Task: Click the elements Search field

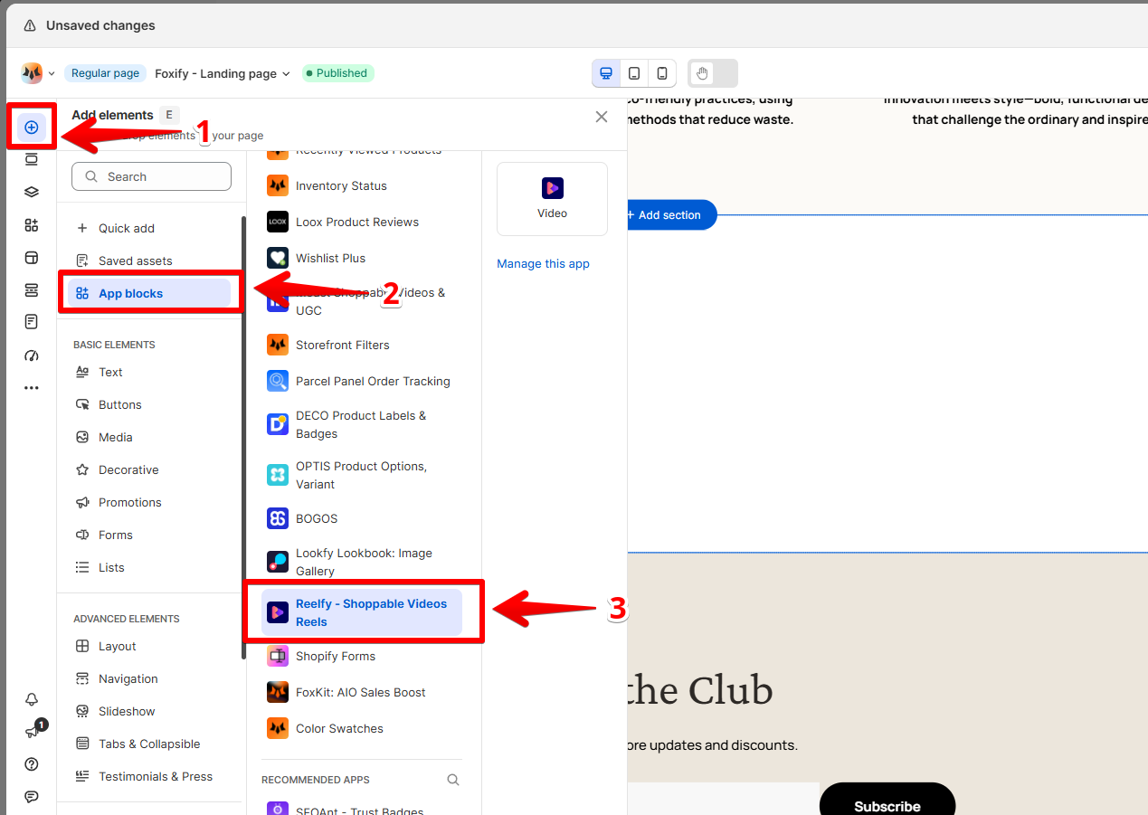Action: (152, 176)
